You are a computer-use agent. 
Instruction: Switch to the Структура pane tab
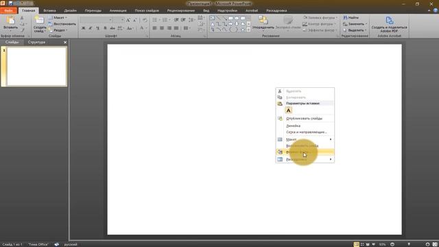pyautogui.click(x=36, y=43)
